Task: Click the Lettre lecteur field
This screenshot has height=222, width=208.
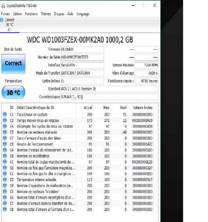Action: [82, 81]
